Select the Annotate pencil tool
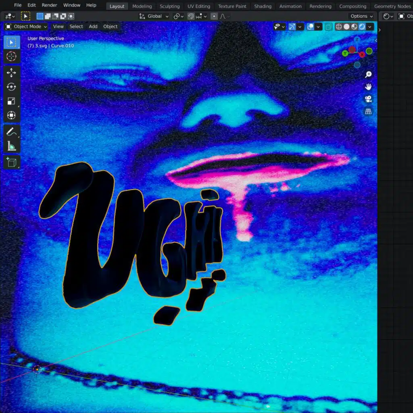This screenshot has width=413, height=413. [x=11, y=131]
